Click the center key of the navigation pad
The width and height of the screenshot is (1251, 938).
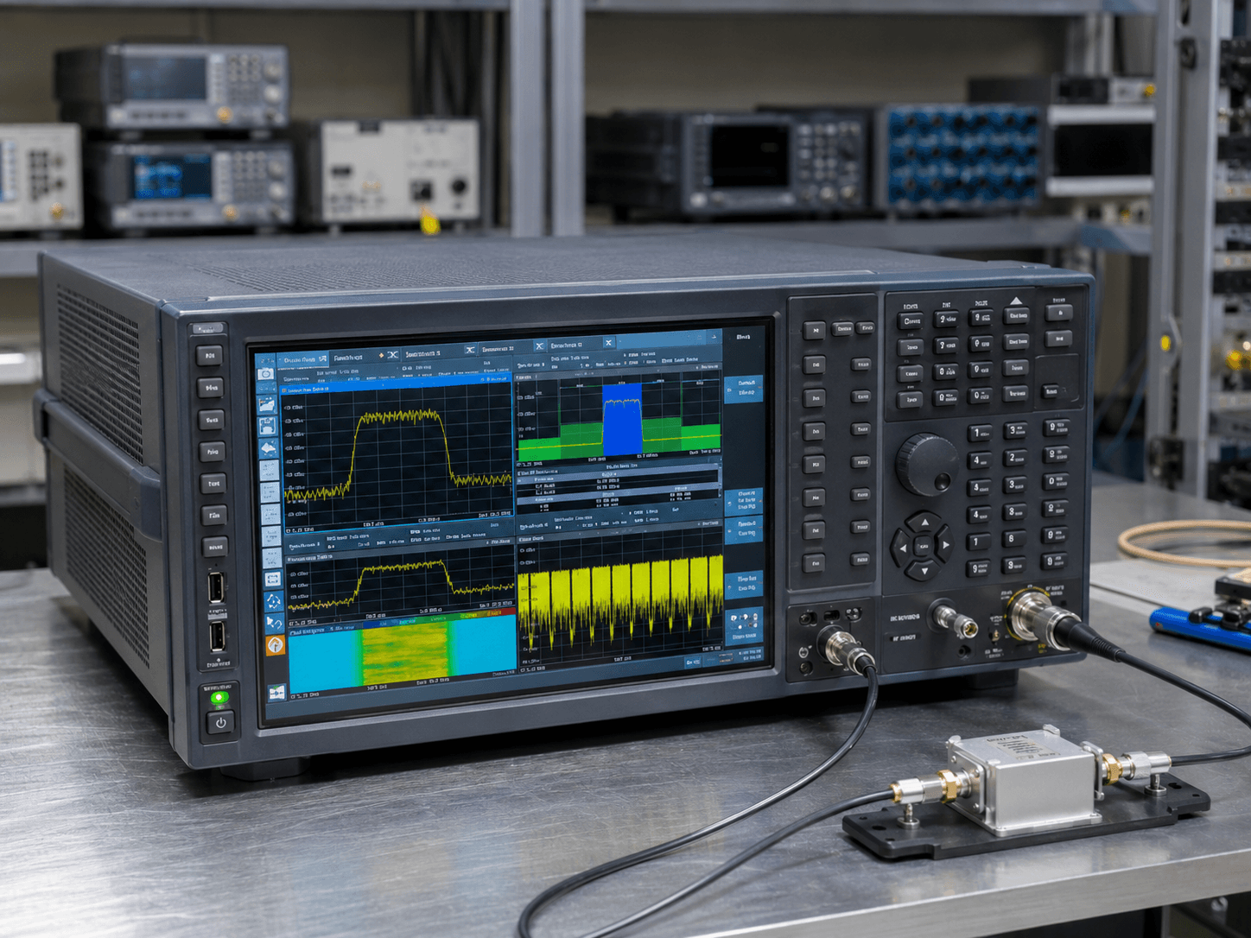(924, 546)
